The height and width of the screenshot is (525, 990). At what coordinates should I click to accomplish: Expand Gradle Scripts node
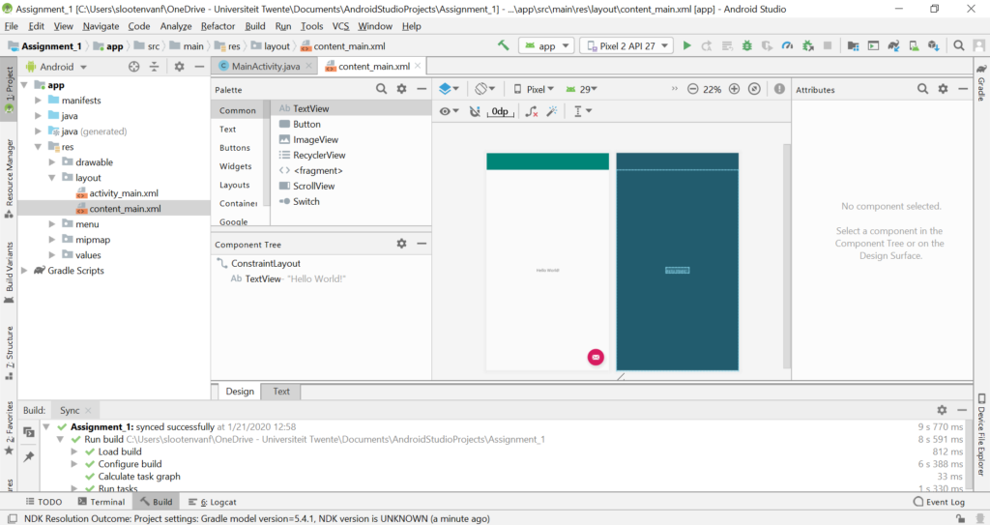(24, 271)
